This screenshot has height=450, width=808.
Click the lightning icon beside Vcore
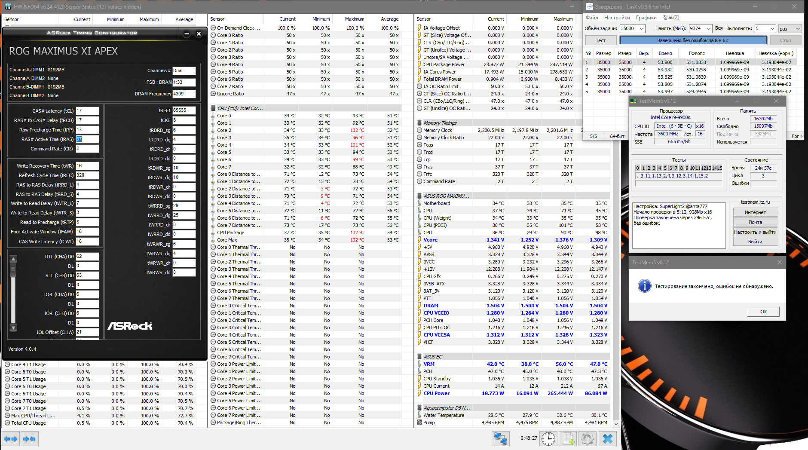tap(419, 240)
